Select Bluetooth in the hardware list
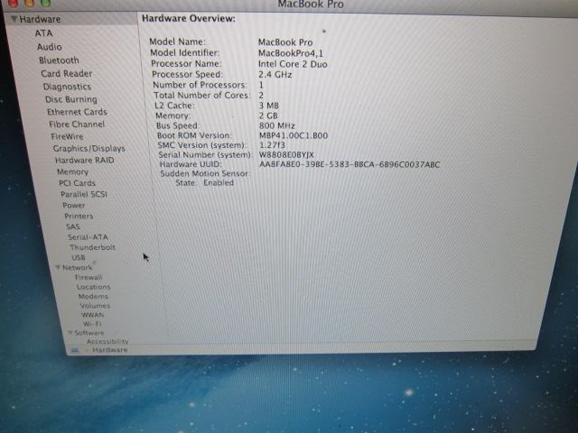The height and width of the screenshot is (433, 578). [x=59, y=60]
